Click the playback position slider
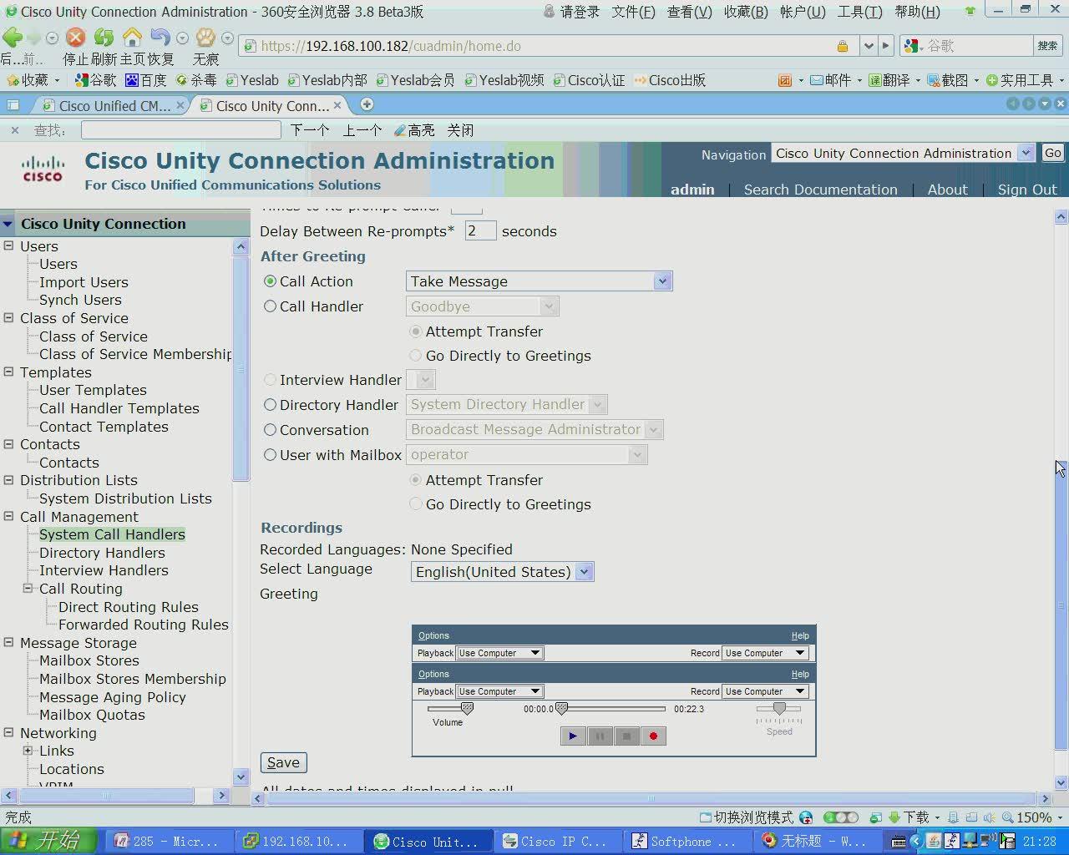This screenshot has height=855, width=1069. 561,709
